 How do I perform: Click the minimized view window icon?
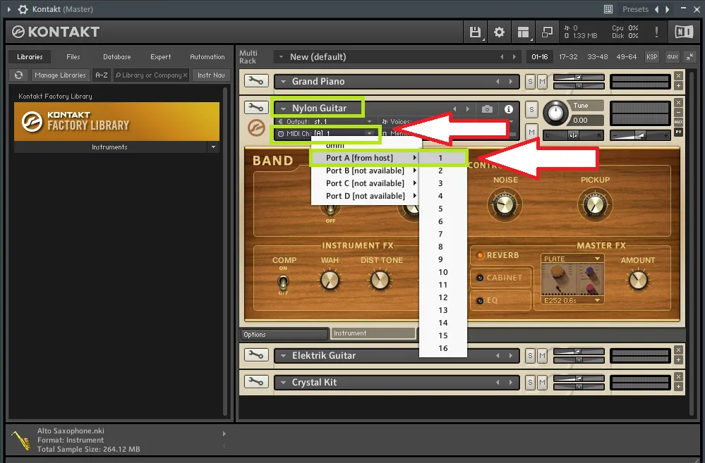click(x=547, y=32)
